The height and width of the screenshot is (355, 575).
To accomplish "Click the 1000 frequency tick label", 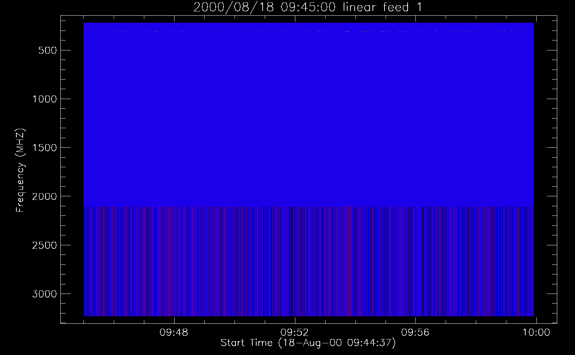I will coord(44,99).
